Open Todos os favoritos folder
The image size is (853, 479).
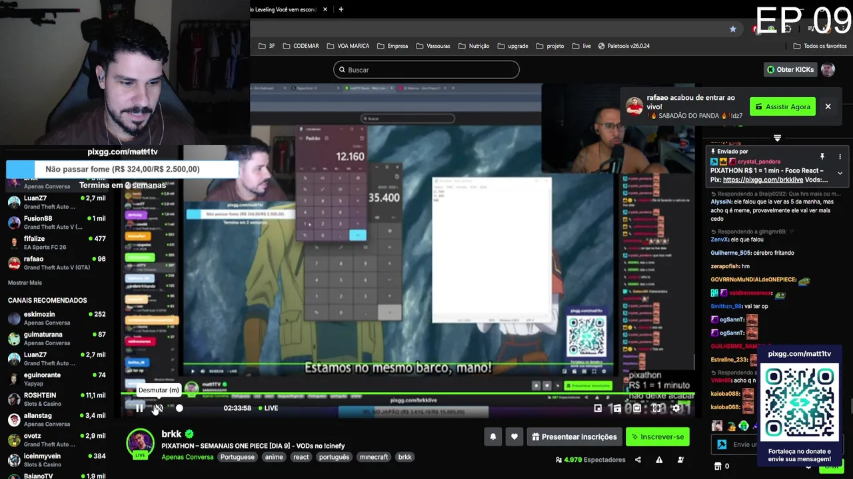820,46
